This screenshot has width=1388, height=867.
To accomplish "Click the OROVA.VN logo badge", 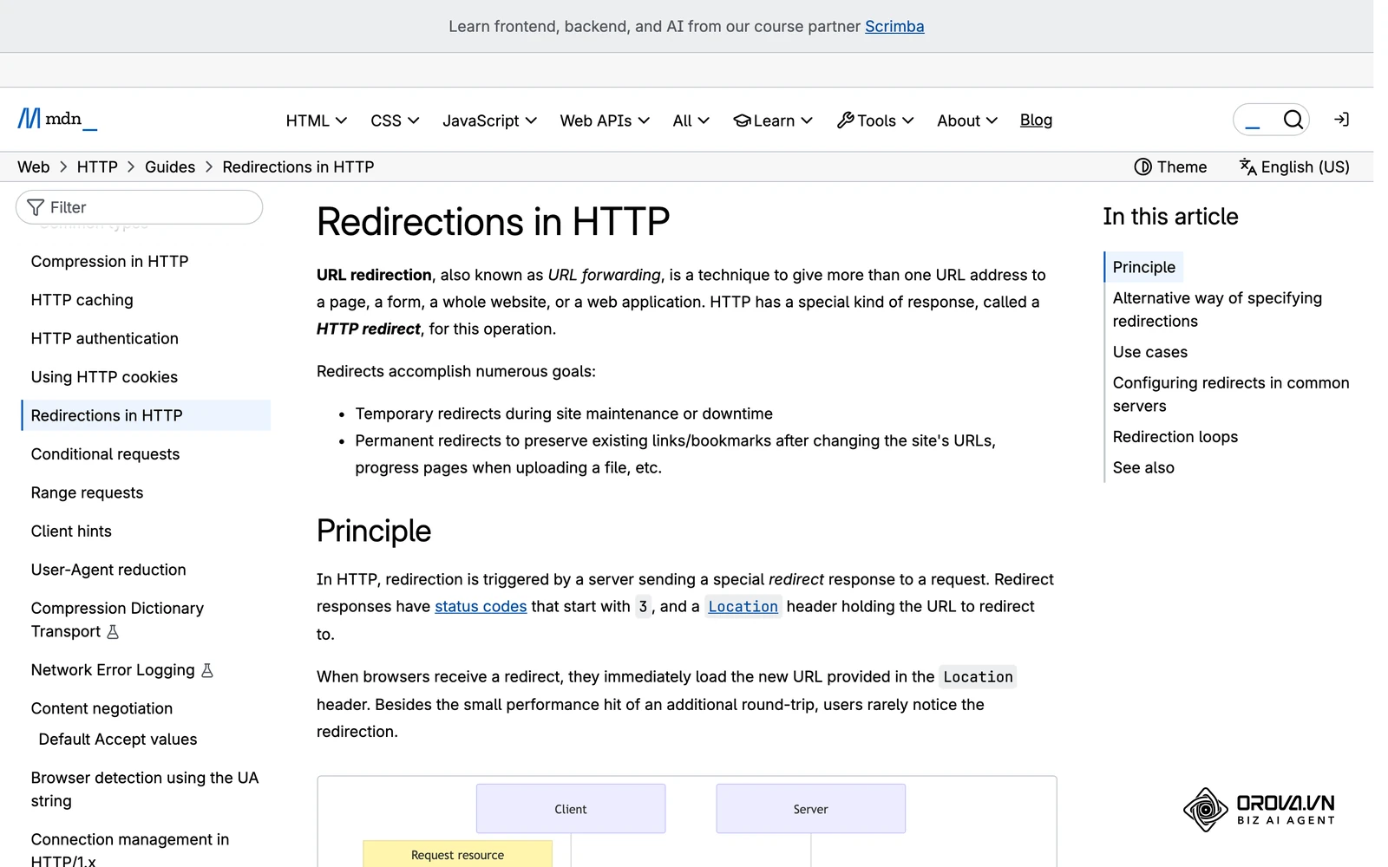I will click(1259, 810).
